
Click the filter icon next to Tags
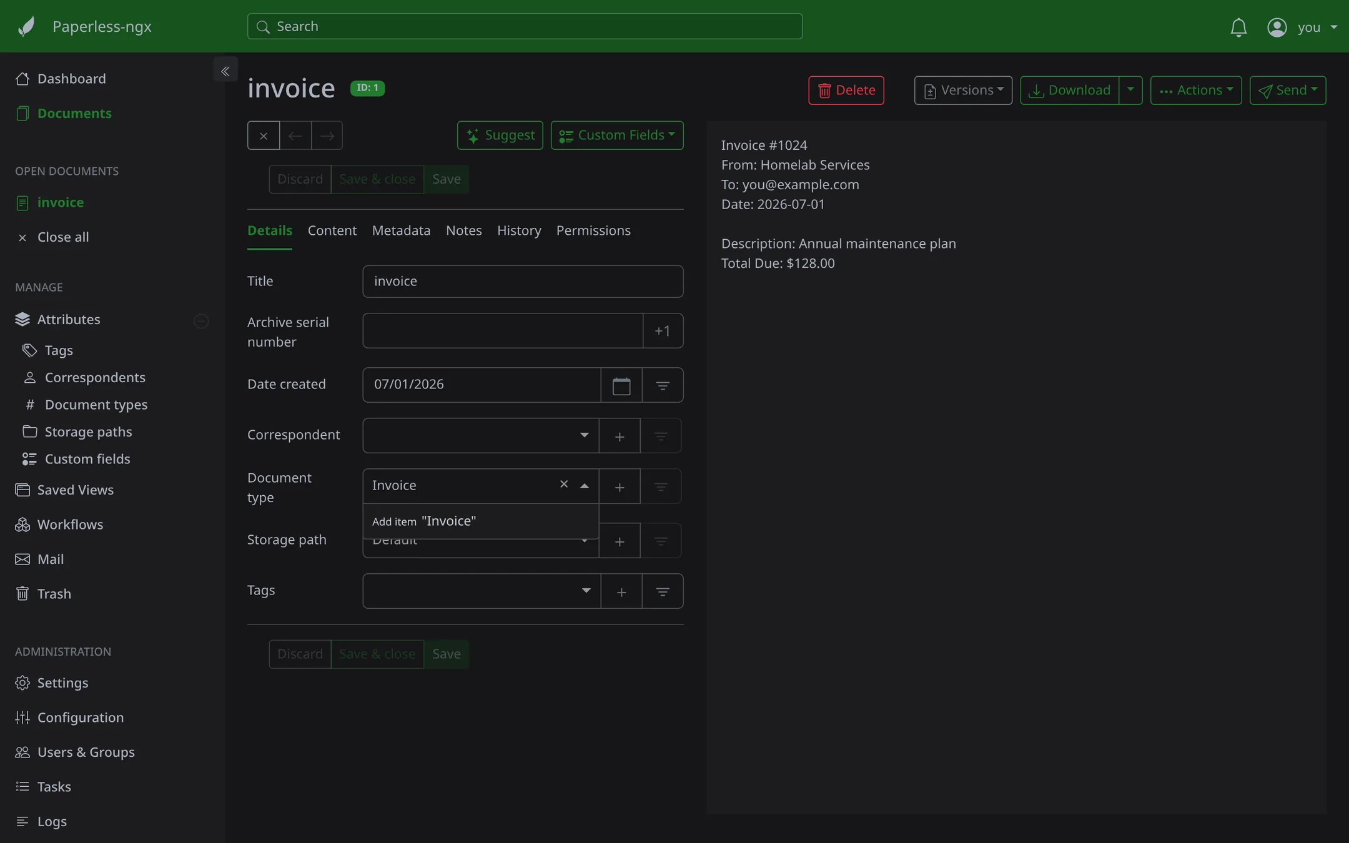click(663, 591)
